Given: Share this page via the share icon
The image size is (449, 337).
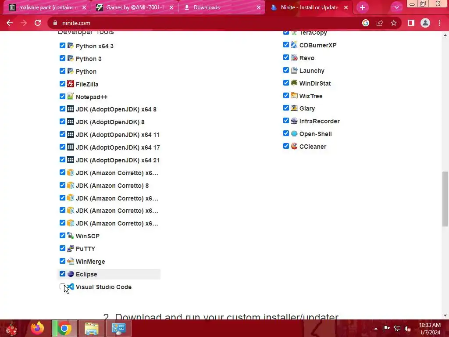Looking at the screenshot, I should click(380, 23).
